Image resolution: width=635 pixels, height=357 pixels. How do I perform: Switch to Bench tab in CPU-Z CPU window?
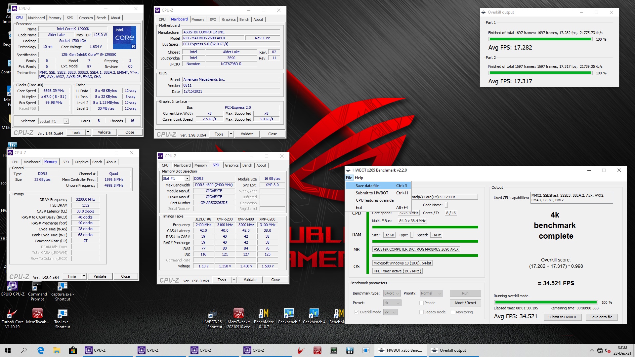[101, 18]
